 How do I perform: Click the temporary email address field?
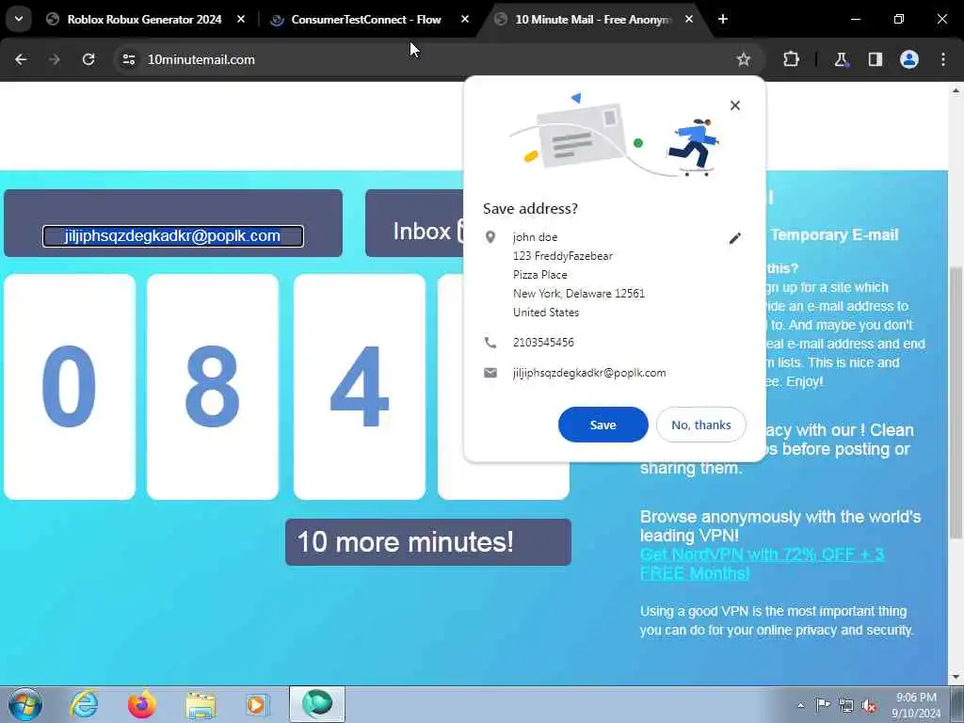[x=173, y=236]
